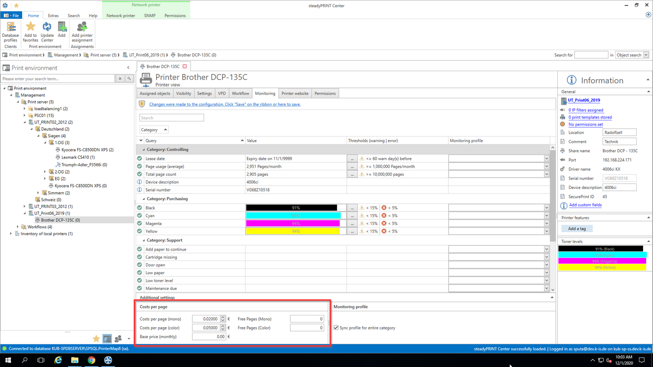653x367 pixels.
Task: Open the Assigned objects tab
Action: pos(155,93)
